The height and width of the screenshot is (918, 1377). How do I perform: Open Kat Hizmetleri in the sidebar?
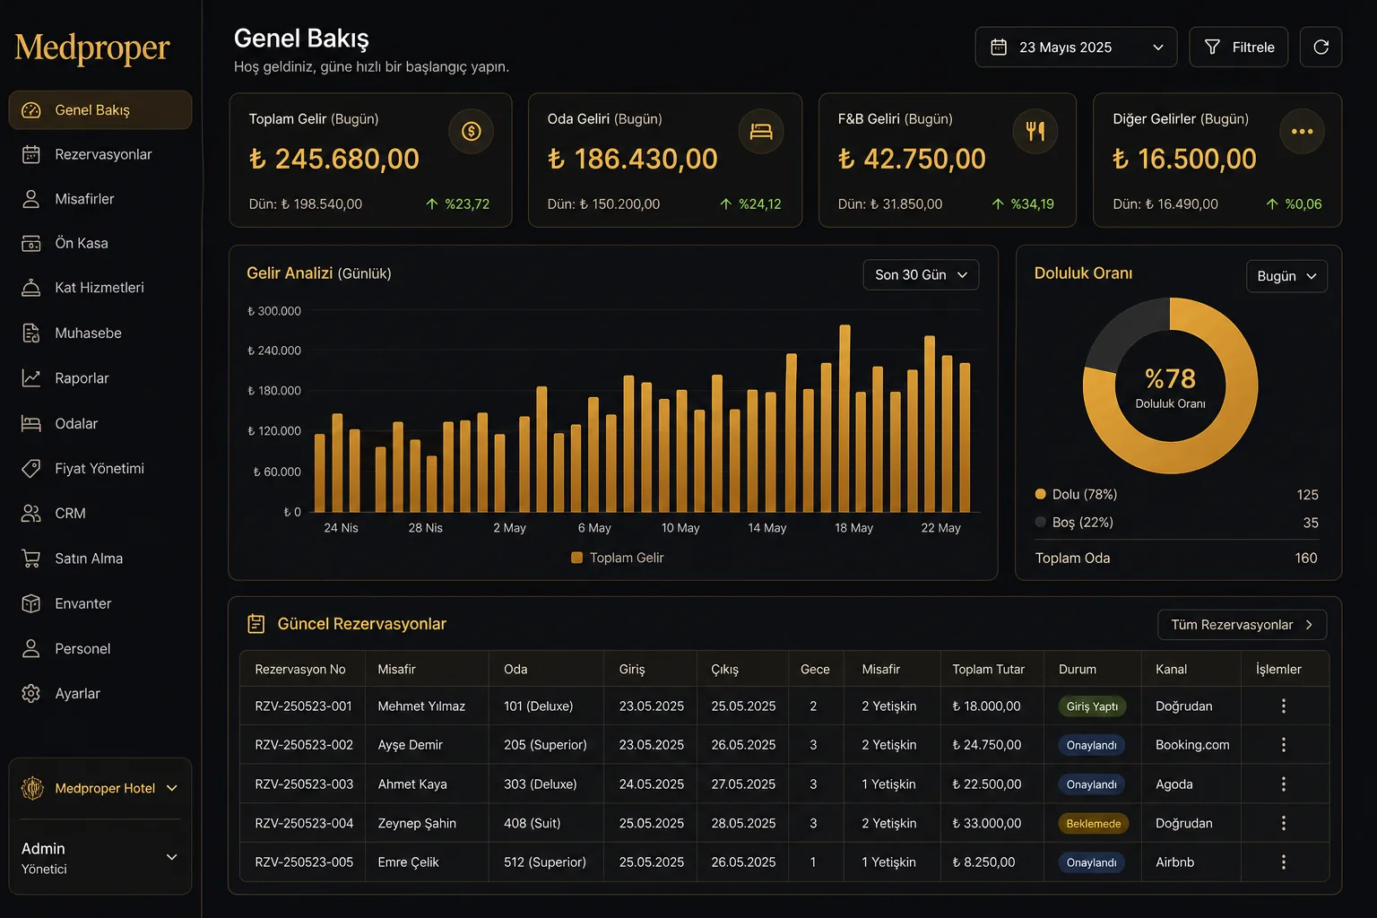[100, 288]
